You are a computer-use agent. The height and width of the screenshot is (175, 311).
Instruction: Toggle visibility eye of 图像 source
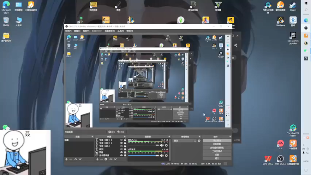tap(121, 152)
